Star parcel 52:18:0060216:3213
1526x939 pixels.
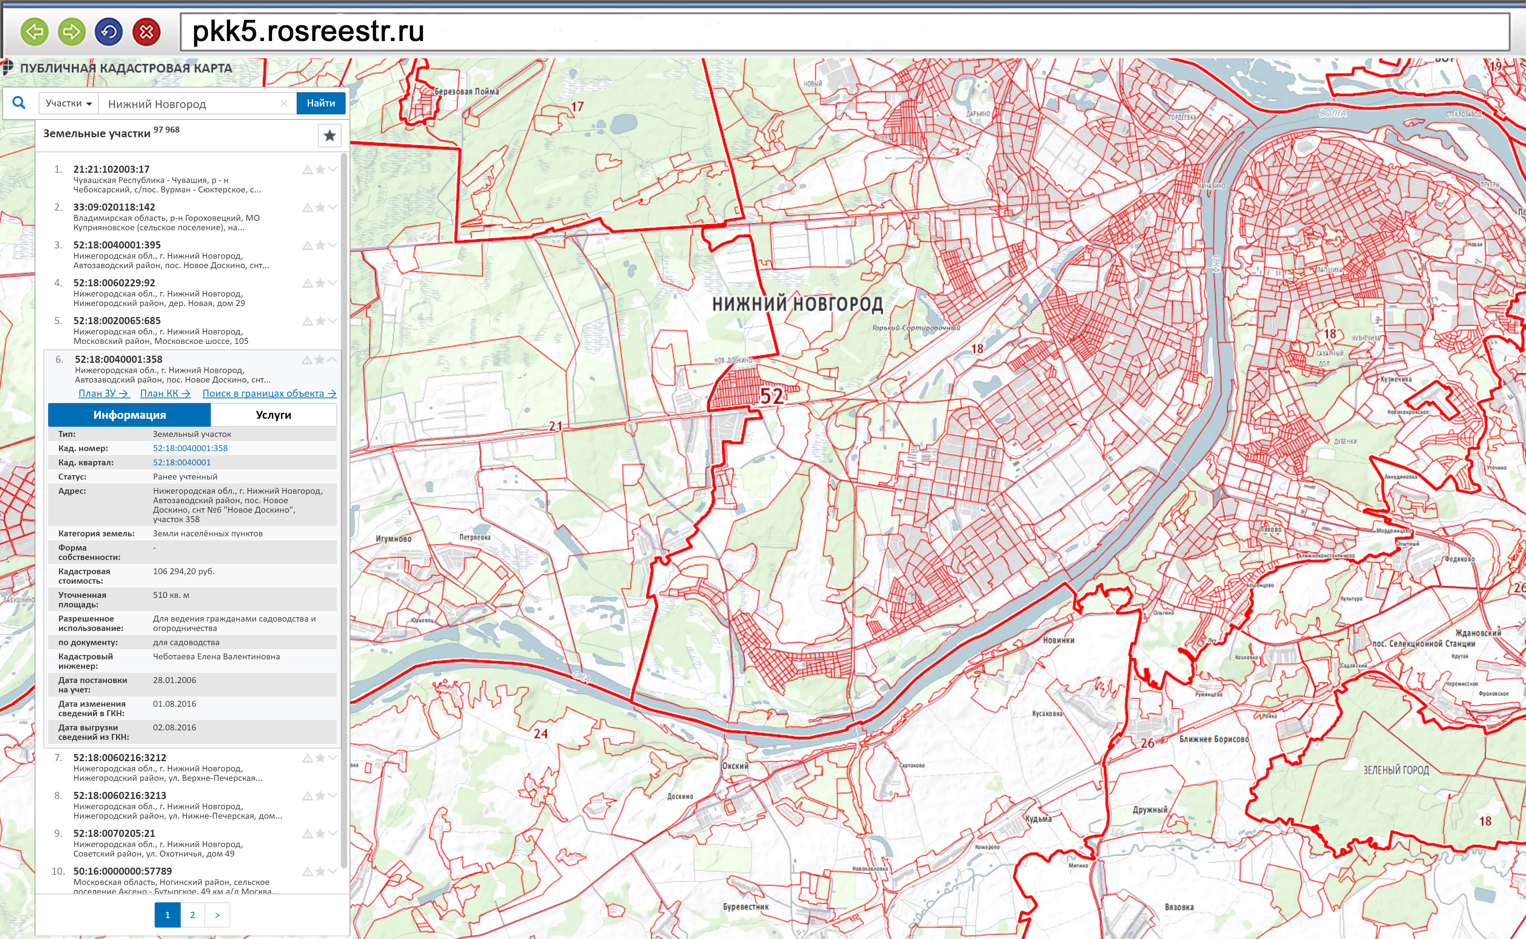click(320, 795)
